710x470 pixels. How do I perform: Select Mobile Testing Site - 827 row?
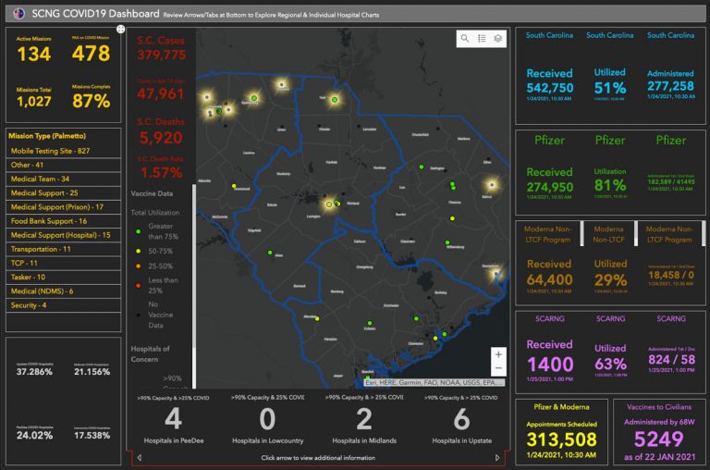click(64, 151)
